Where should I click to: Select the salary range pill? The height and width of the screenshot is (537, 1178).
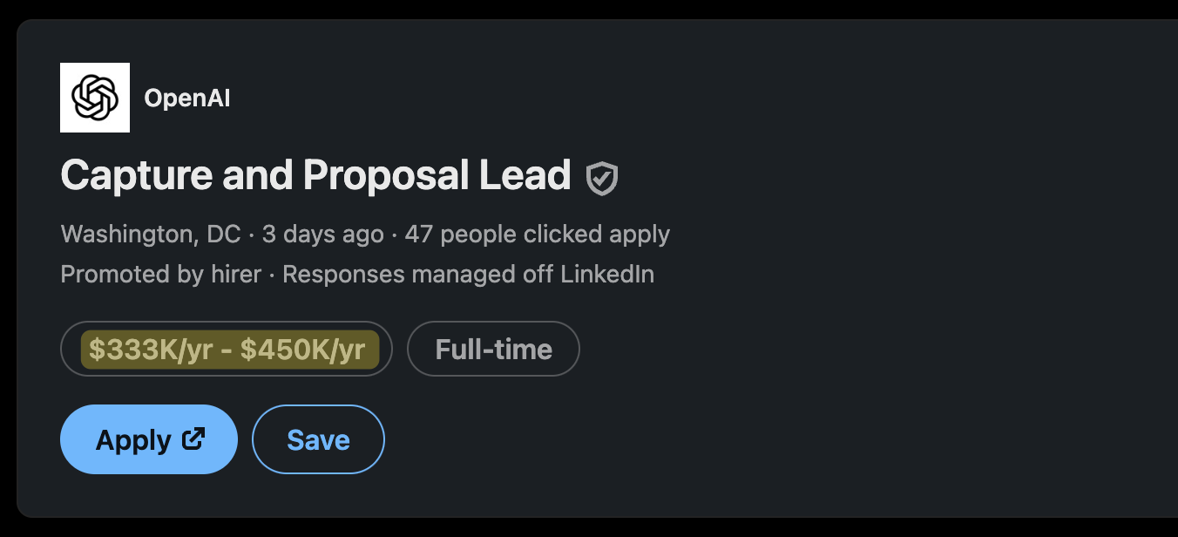coord(227,349)
